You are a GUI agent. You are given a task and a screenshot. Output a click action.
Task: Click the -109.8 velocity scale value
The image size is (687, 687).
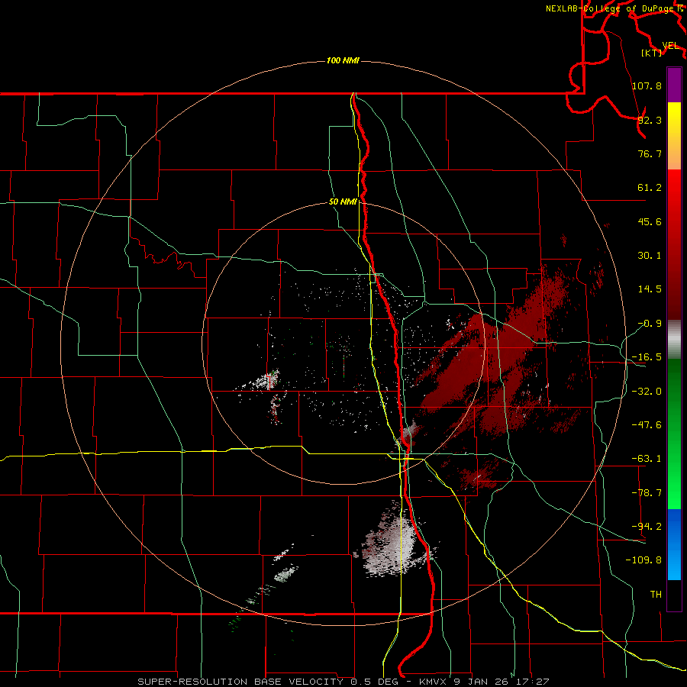(x=643, y=560)
